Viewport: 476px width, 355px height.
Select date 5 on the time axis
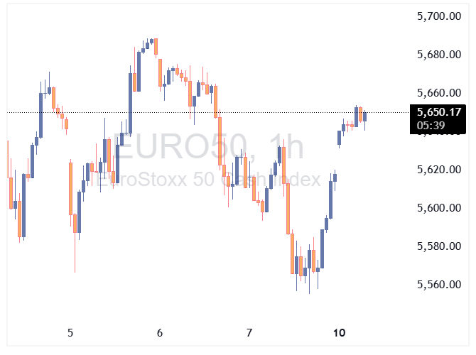pos(70,332)
